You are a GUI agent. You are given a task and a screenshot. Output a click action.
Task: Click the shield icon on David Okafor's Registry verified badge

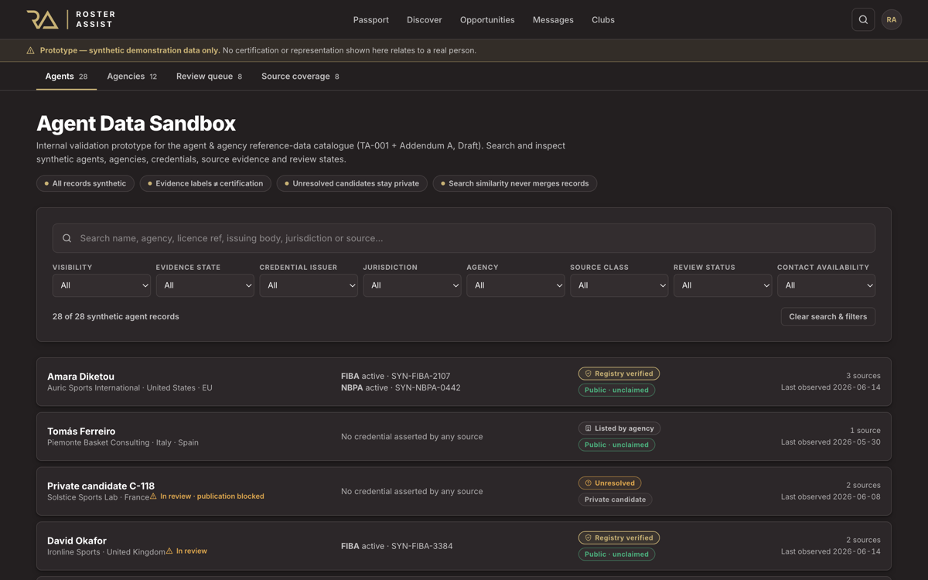tap(588, 537)
